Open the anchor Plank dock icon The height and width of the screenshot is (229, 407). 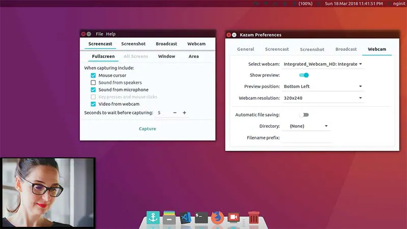click(x=153, y=217)
